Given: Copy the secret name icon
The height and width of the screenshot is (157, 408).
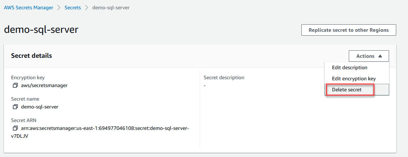Looking at the screenshot, I should pyautogui.click(x=15, y=106).
